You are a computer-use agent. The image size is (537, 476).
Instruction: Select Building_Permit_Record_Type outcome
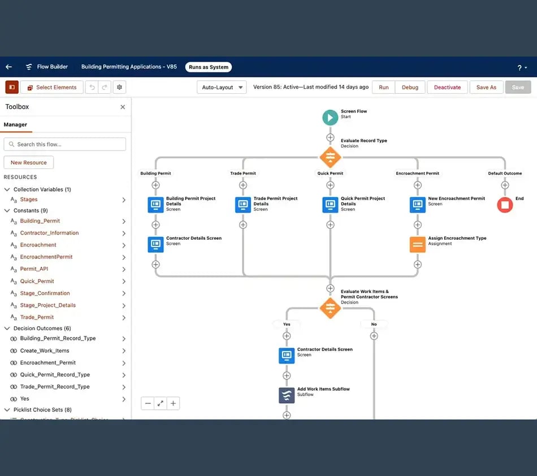[58, 338]
